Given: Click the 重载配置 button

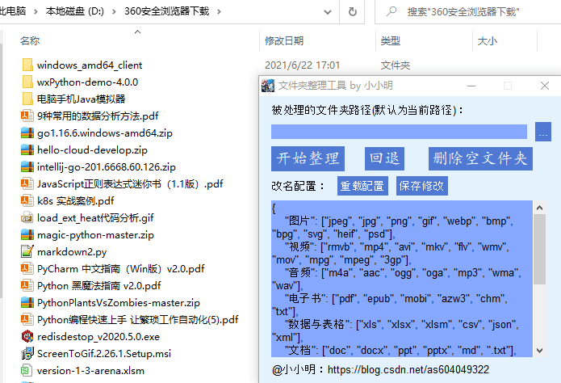Looking at the screenshot, I should (362, 186).
